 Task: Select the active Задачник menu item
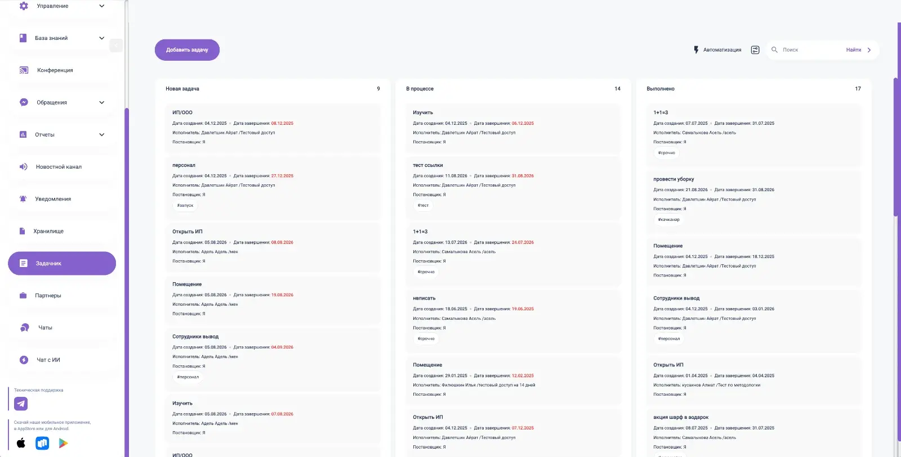[x=62, y=263]
